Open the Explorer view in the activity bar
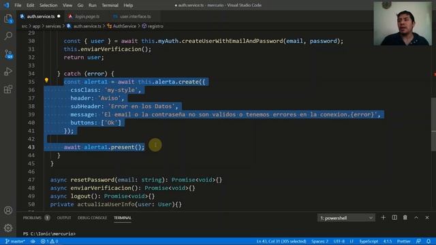Viewport: 436px width, 245px height. 8,18
